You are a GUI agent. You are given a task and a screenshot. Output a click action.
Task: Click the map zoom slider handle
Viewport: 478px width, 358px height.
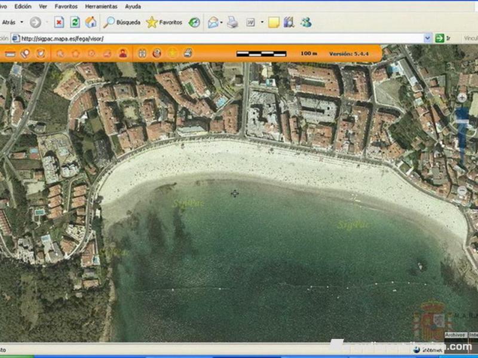point(462,121)
